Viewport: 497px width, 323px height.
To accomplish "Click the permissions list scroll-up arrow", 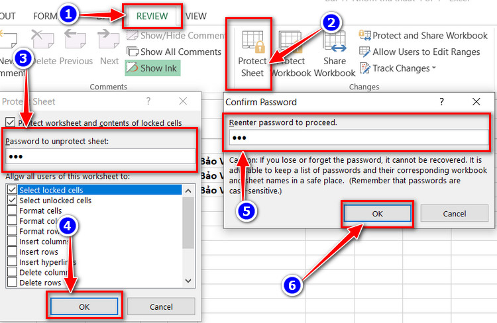I will [188, 191].
